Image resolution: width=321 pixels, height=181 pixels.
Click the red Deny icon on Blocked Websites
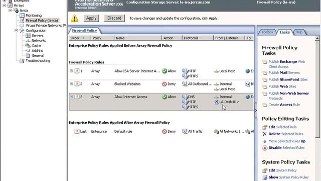pos(165,84)
